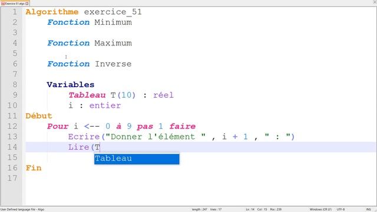This screenshot has width=377, height=212.
Task: Click the Fonction keyword before Inverse
Action: point(68,64)
